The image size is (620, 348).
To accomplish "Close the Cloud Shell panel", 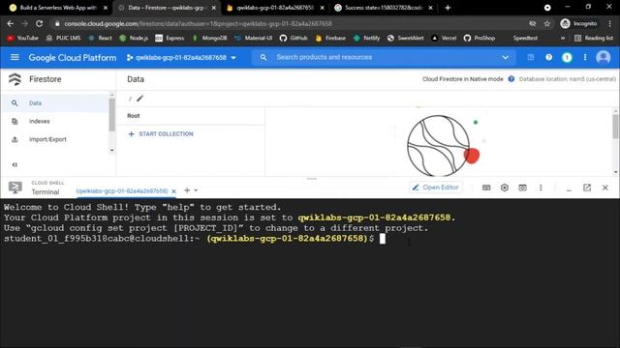I will [604, 188].
